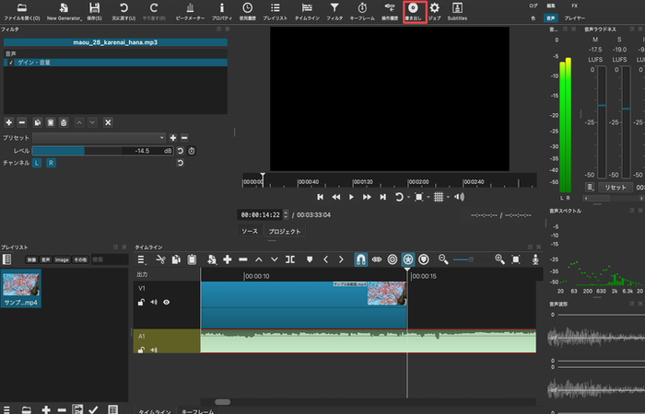This screenshot has width=645, height=414.
Task: Mute the A1 audio track
Action: pyautogui.click(x=155, y=349)
